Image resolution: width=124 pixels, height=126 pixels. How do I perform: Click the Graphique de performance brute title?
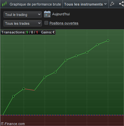pyautogui.click(x=35, y=4)
